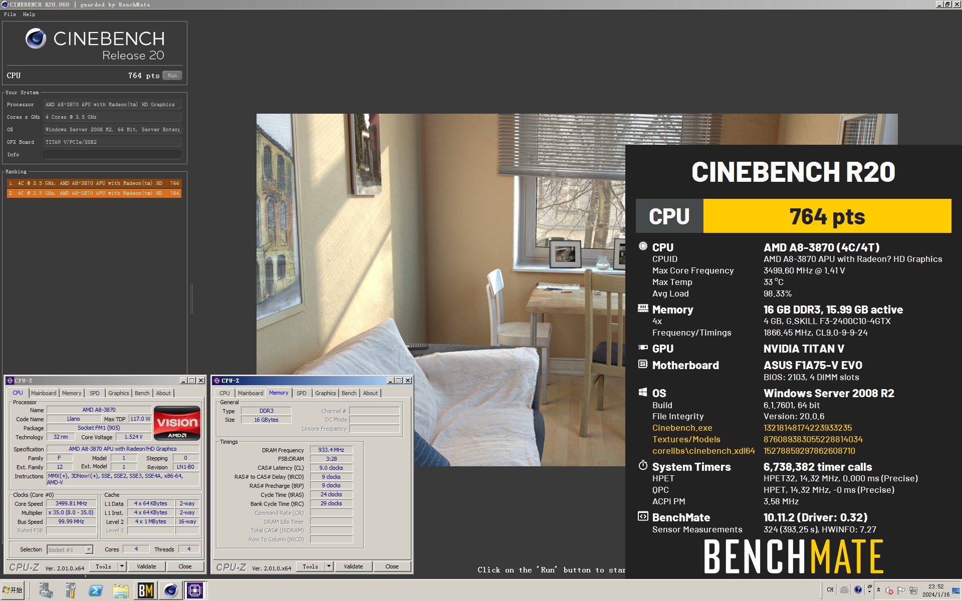Click Tools button in Memory CPU-Z window

(310, 566)
